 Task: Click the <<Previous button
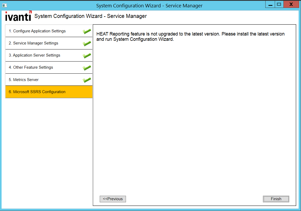click(113, 199)
